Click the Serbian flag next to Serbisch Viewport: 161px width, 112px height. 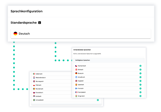coord(34,96)
